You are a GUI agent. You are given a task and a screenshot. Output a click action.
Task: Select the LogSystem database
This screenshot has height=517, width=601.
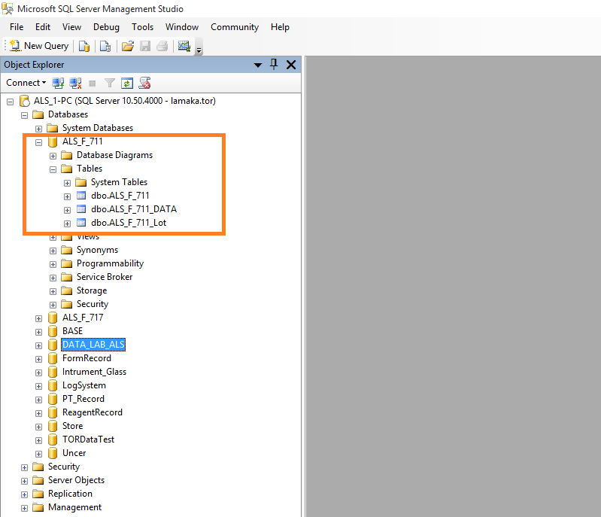tap(84, 385)
